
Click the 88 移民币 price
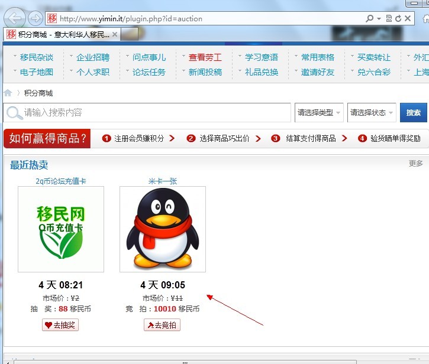tap(75, 309)
